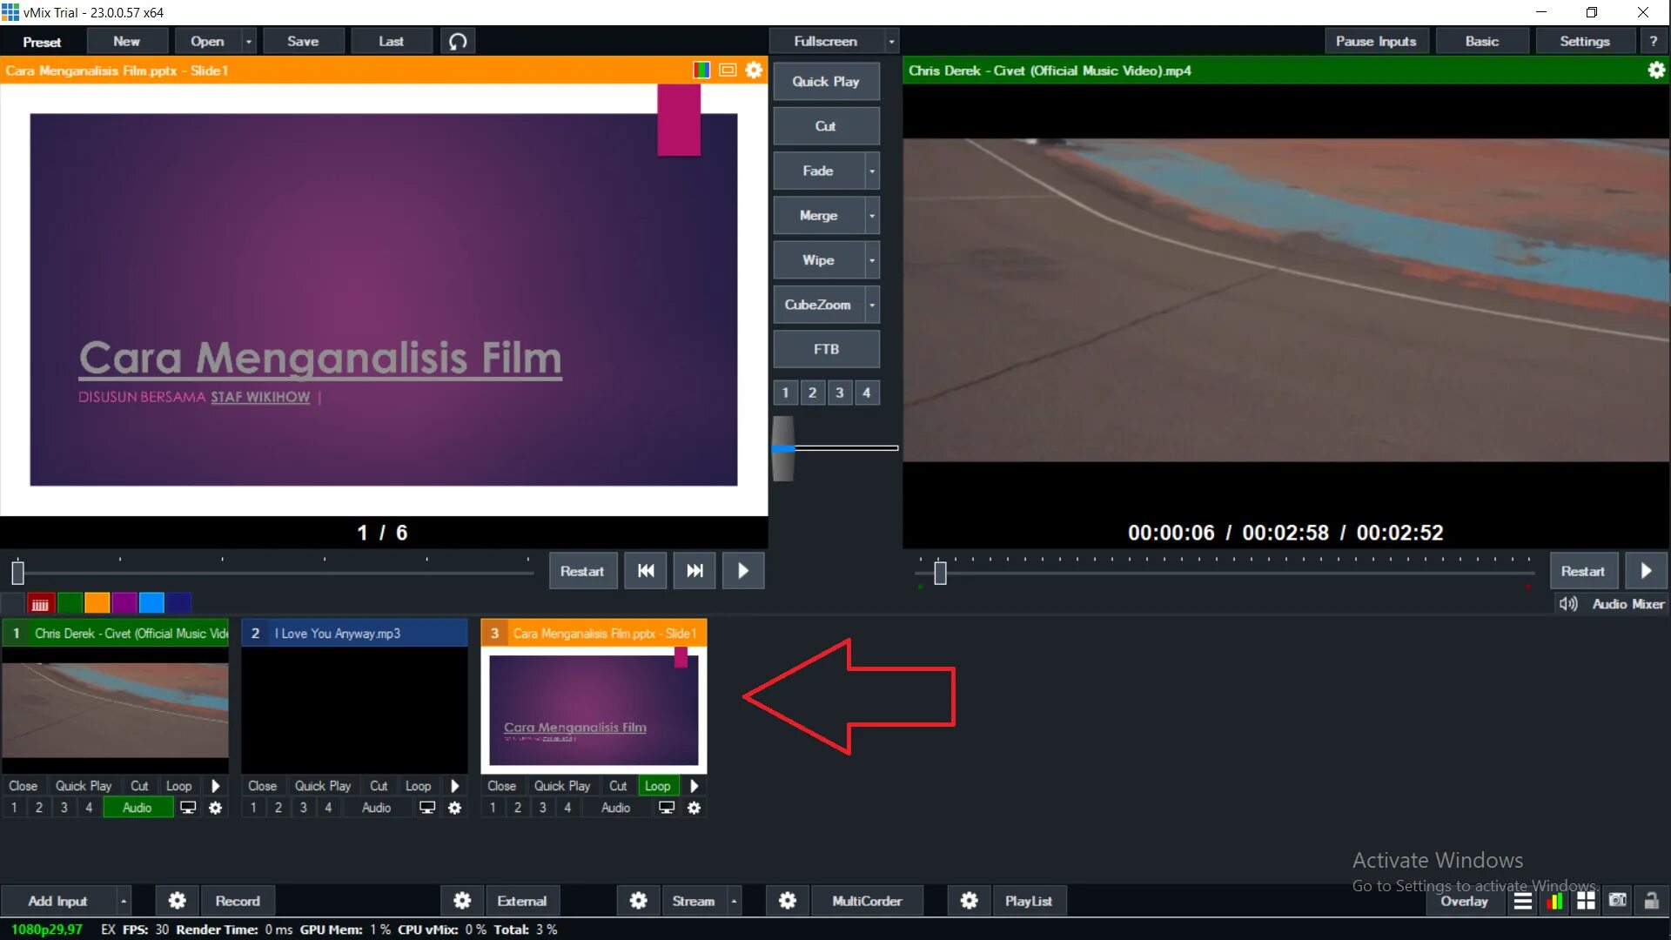Click next item icon under preview
The image size is (1671, 940).
pyautogui.click(x=695, y=571)
